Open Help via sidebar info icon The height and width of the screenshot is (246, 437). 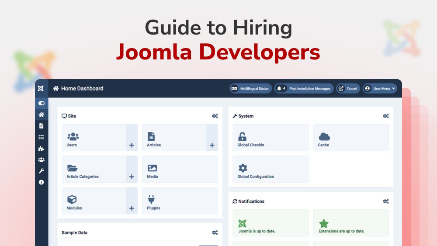[x=41, y=182]
